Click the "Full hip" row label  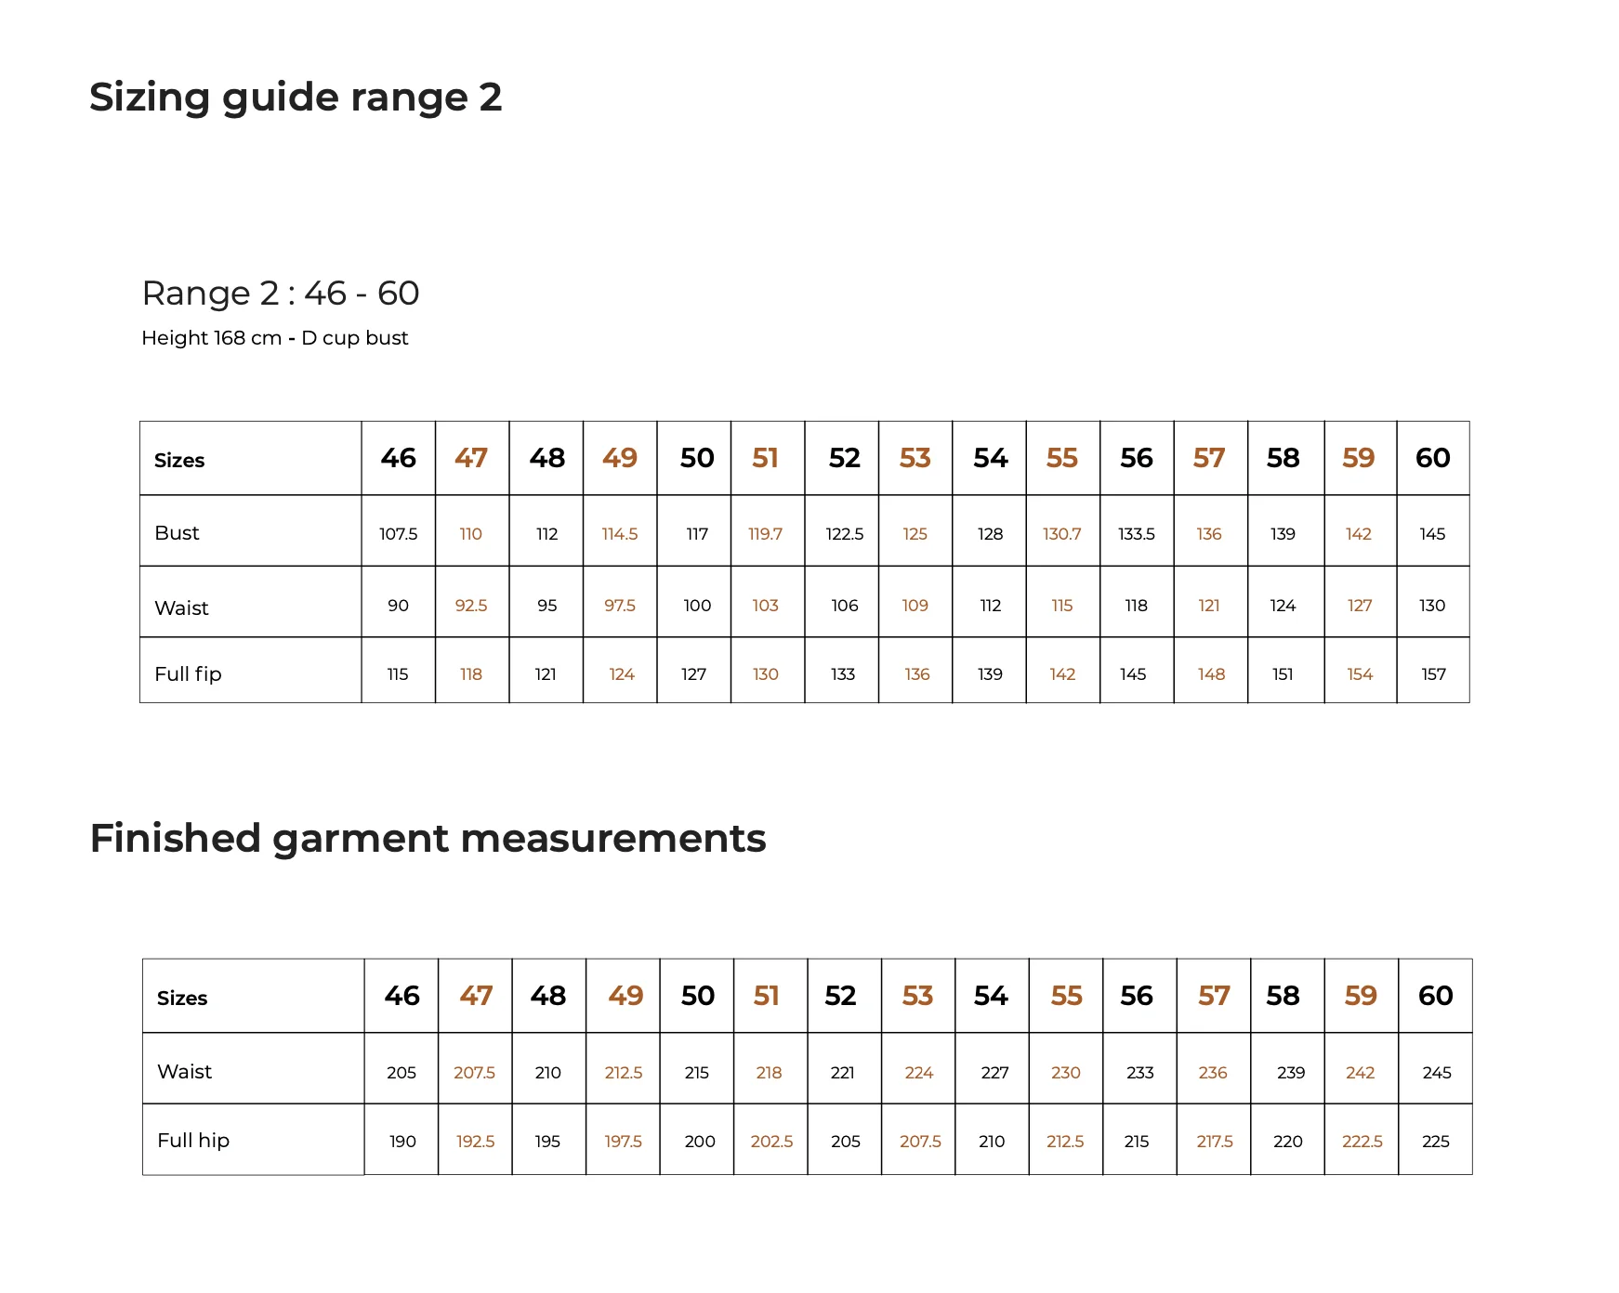coord(192,1141)
